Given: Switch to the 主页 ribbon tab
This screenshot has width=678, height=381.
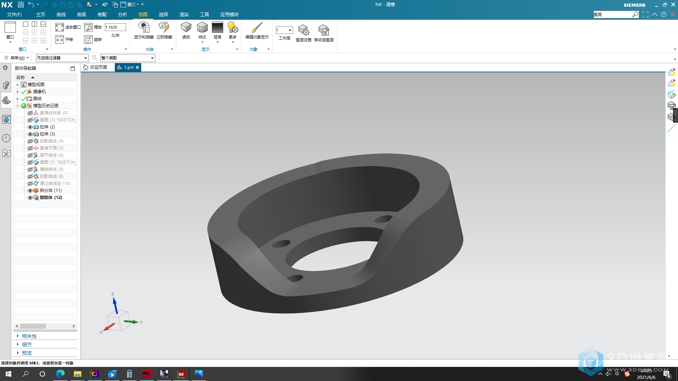Looking at the screenshot, I should tap(41, 14).
